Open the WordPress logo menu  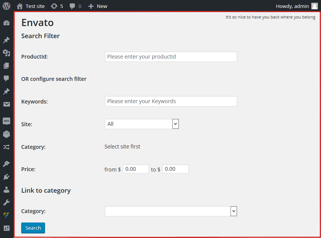(x=6, y=6)
